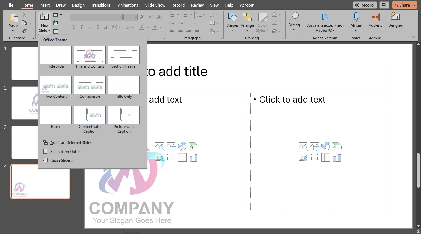This screenshot has height=234, width=421.
Task: Toggle bold formatting in the Font group
Action: [73, 27]
